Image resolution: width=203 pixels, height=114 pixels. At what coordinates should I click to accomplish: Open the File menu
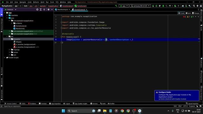7,2
